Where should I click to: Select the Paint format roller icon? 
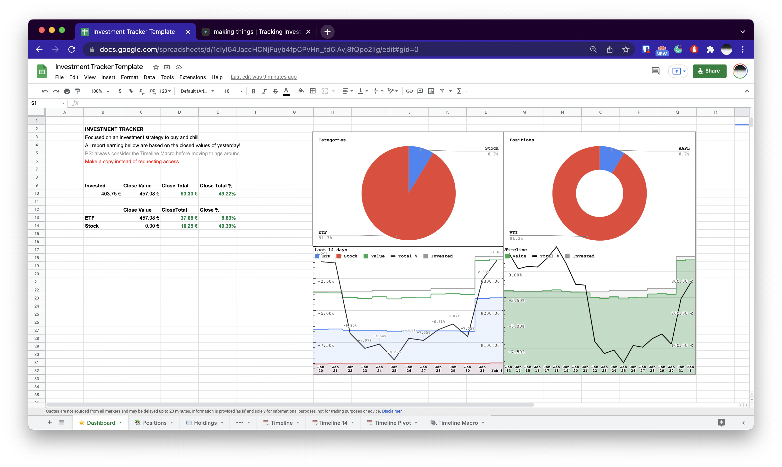coord(78,91)
